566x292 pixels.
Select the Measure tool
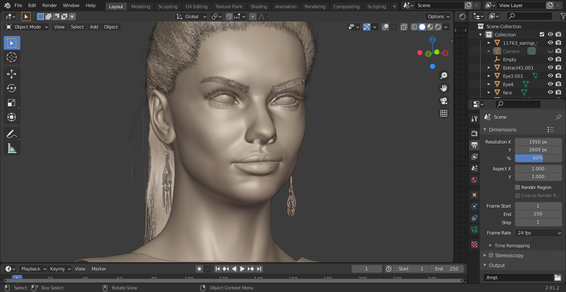pyautogui.click(x=12, y=148)
